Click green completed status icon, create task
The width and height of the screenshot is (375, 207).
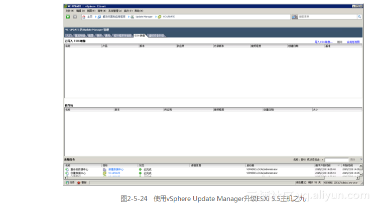coord(140,173)
